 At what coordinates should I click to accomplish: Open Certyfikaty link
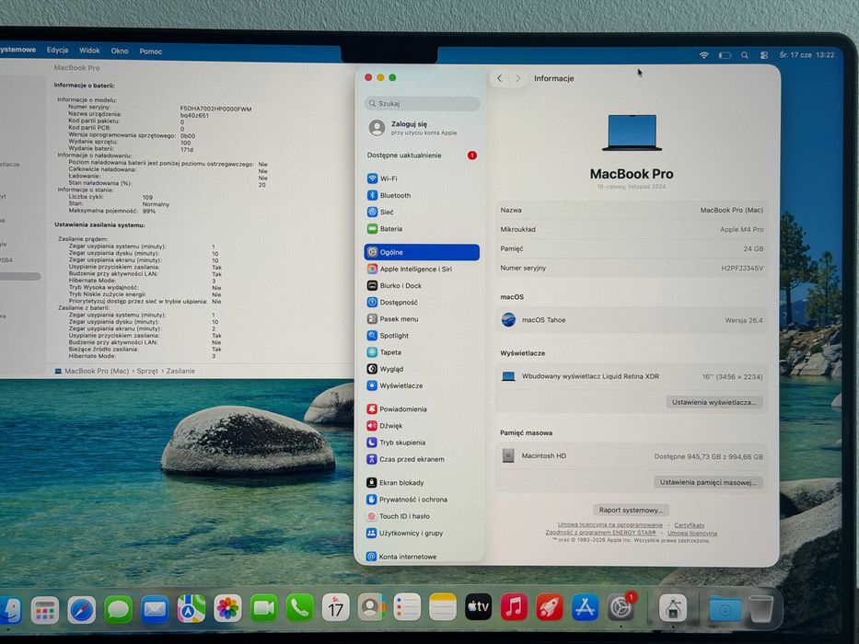coord(690,524)
